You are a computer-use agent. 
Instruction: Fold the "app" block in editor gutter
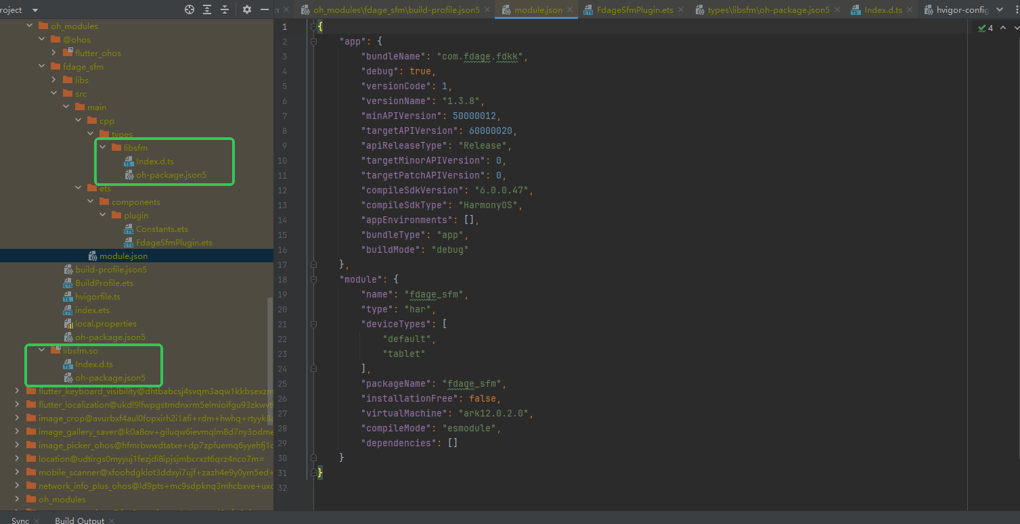point(313,41)
